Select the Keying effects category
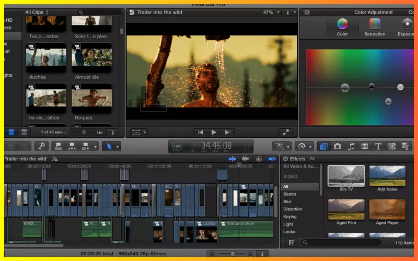 click(x=290, y=217)
